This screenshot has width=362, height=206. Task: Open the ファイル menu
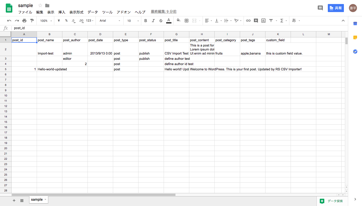[x=25, y=12]
